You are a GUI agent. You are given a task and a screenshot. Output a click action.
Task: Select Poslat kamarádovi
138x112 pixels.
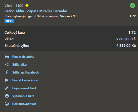tap(25, 80)
